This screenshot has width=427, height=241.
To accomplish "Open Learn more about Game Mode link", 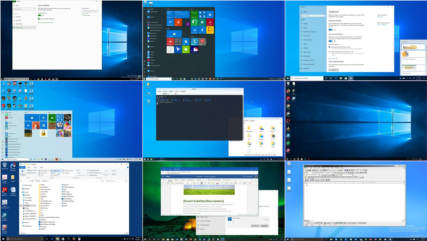I will 46,22.
